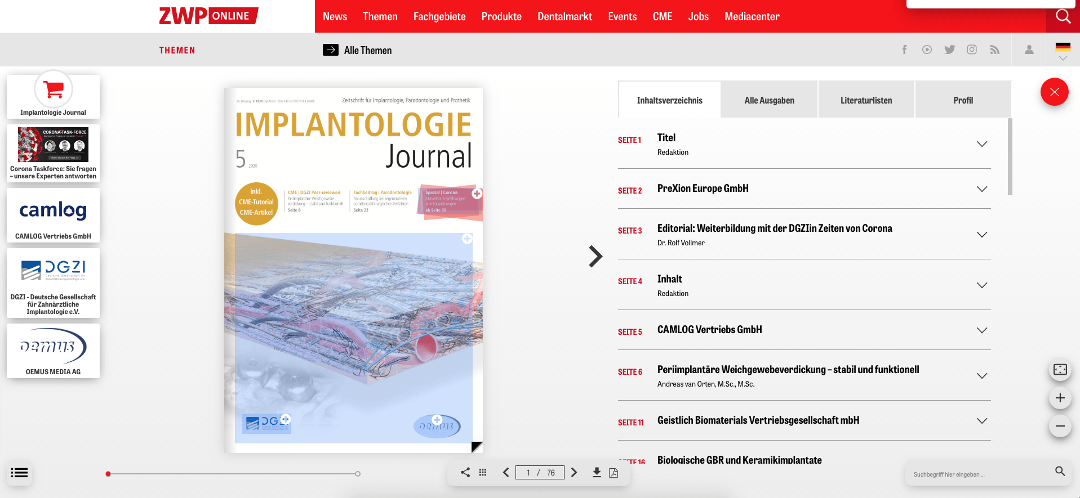The image size is (1080, 498).
Task: Zoom in with the plus button
Action: (x=1060, y=398)
